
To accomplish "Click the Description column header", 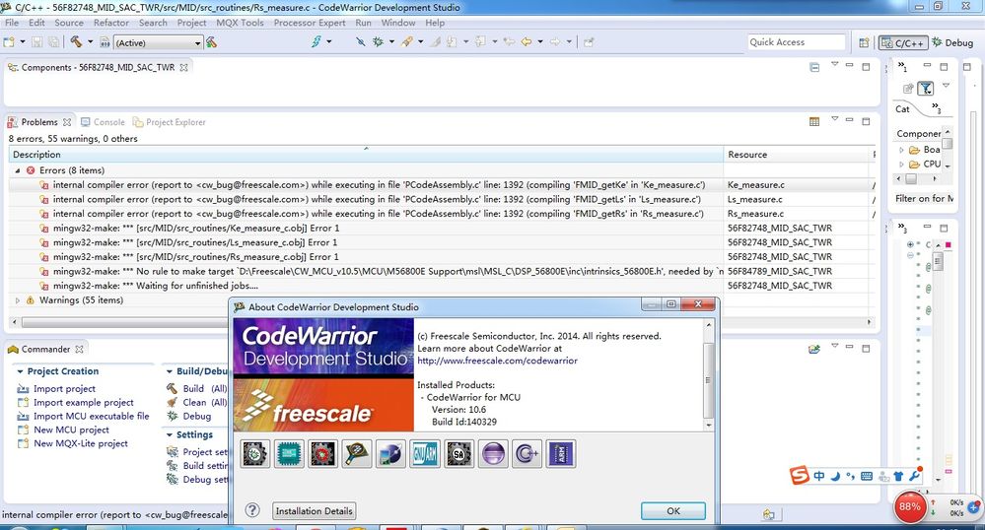I will point(366,155).
